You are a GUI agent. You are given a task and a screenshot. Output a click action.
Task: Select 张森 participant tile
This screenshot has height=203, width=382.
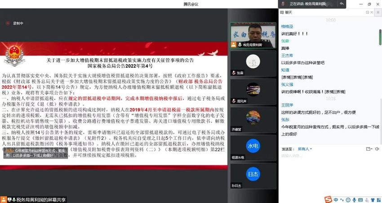(246, 62)
